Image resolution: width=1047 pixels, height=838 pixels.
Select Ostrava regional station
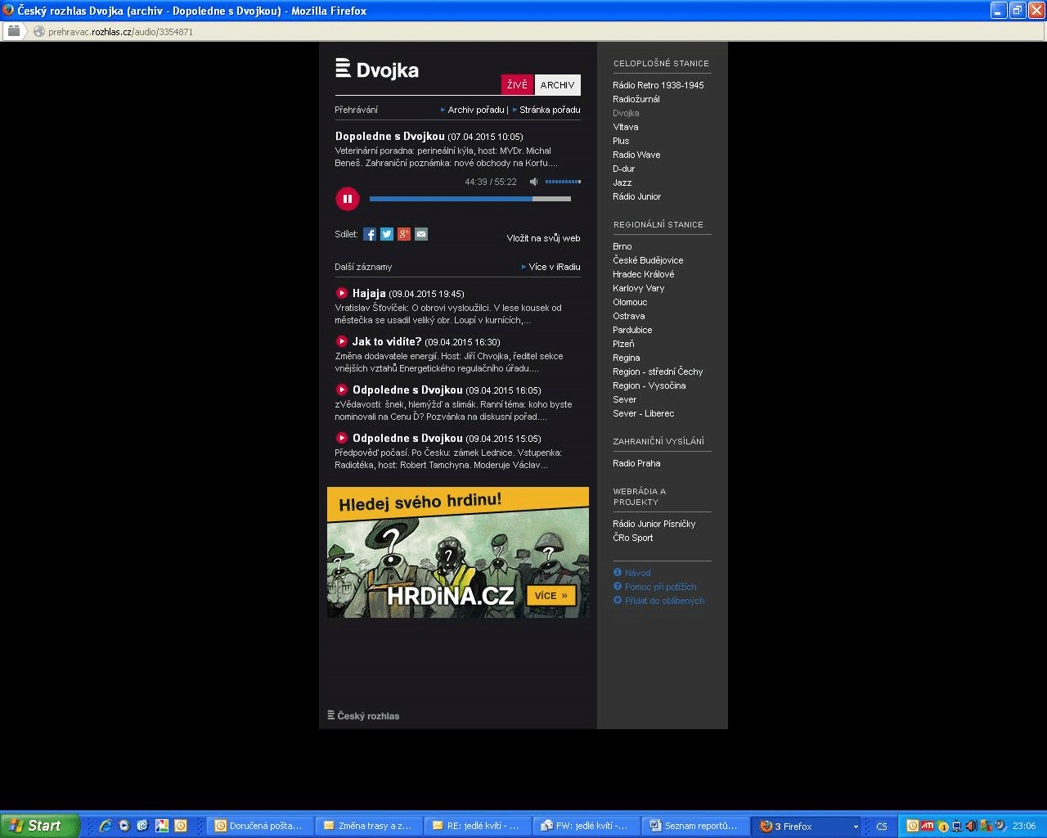point(629,316)
